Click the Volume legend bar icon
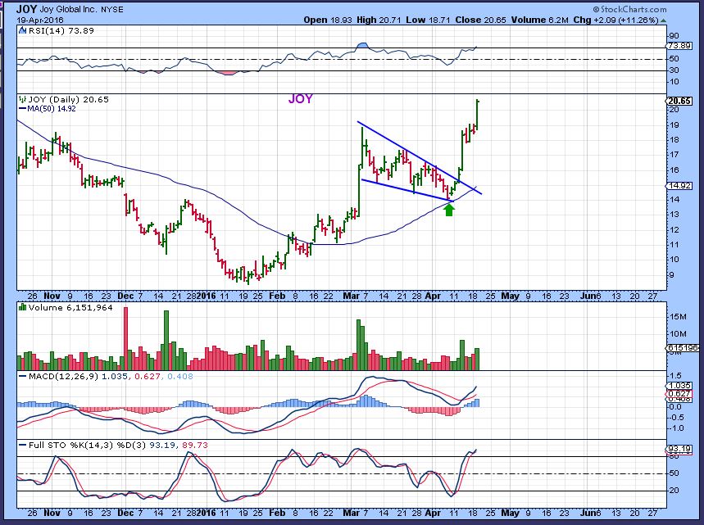704x525 pixels. click(22, 307)
